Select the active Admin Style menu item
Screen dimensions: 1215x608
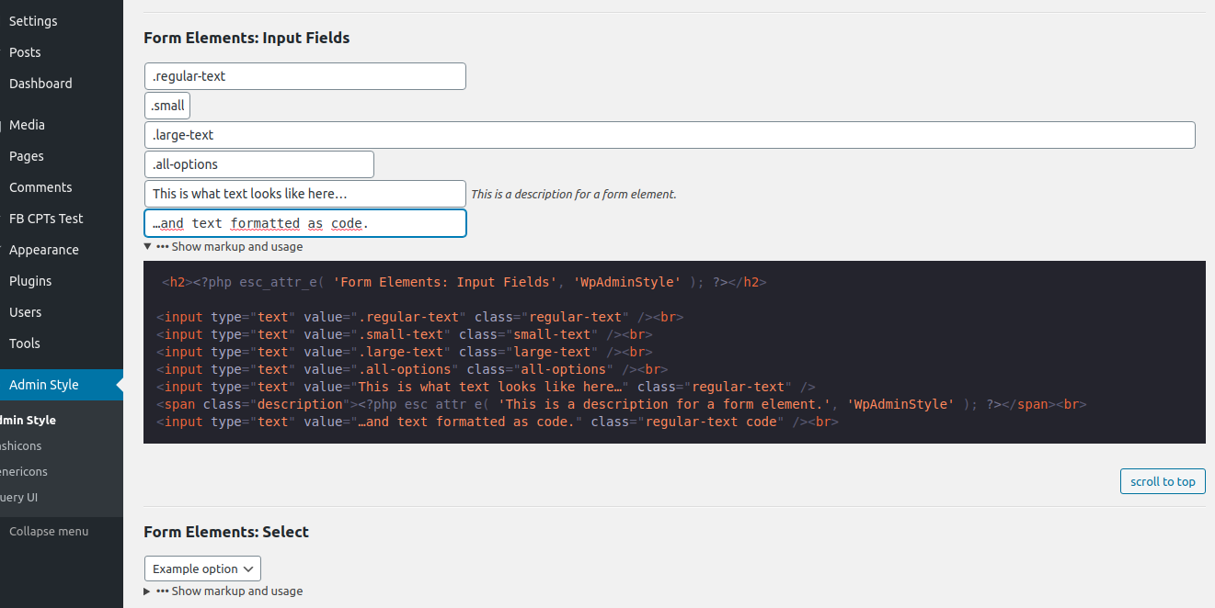point(61,385)
